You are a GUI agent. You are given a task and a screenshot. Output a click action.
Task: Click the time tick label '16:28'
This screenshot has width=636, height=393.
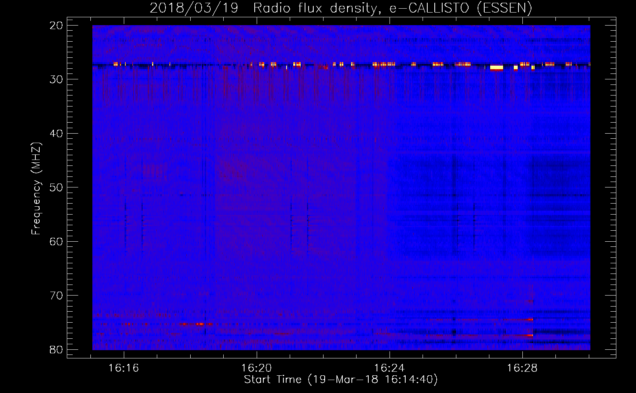tap(522, 368)
